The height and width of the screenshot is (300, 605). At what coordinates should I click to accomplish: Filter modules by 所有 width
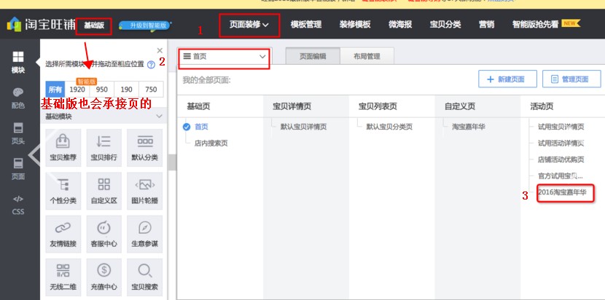[x=55, y=90]
